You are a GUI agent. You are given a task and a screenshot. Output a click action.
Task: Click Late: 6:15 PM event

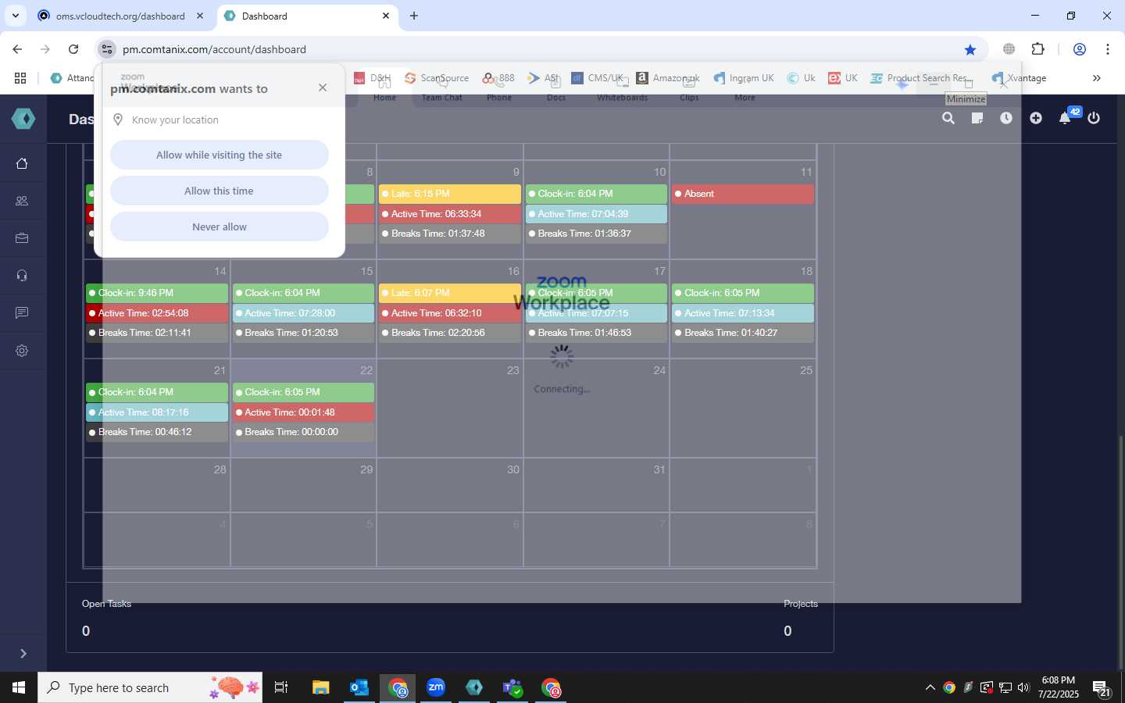[x=450, y=194]
